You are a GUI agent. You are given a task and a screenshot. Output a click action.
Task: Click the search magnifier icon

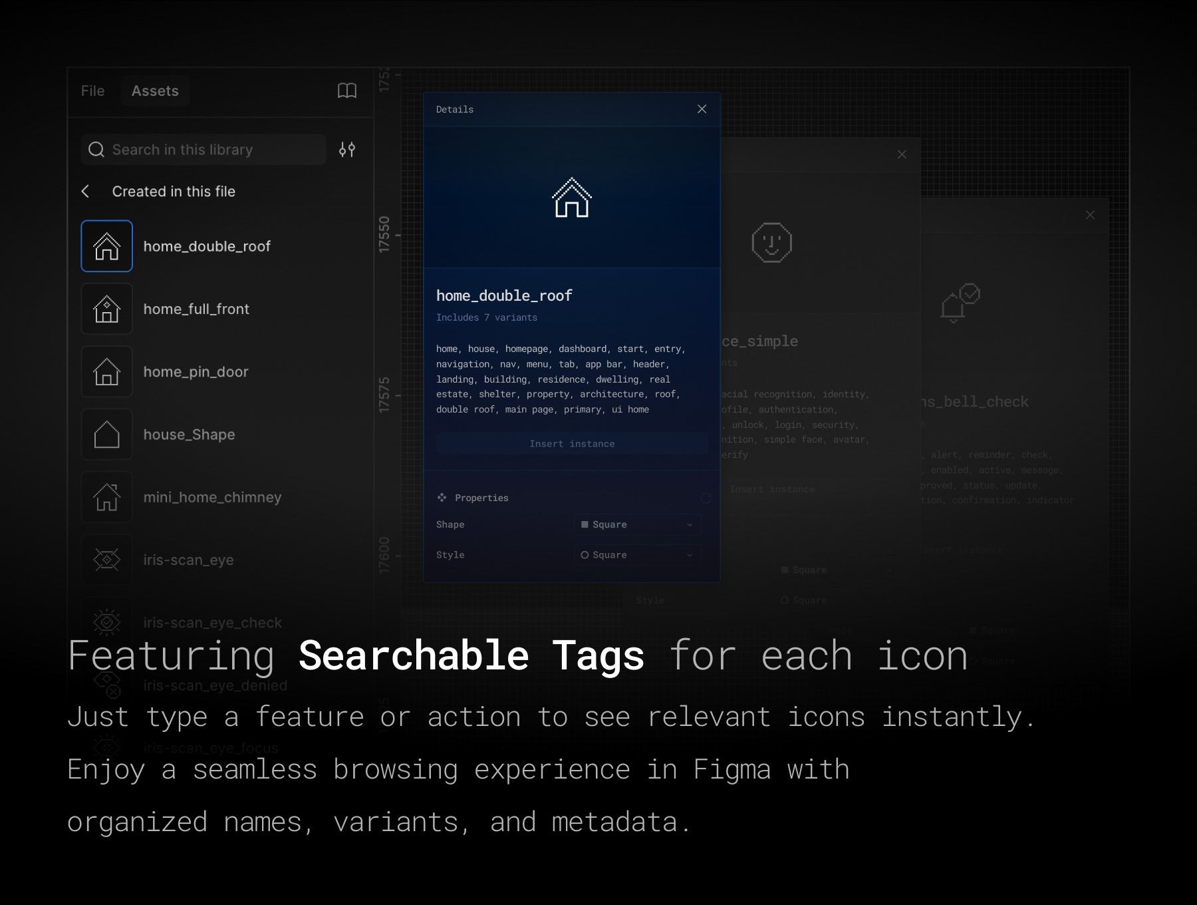pyautogui.click(x=96, y=149)
